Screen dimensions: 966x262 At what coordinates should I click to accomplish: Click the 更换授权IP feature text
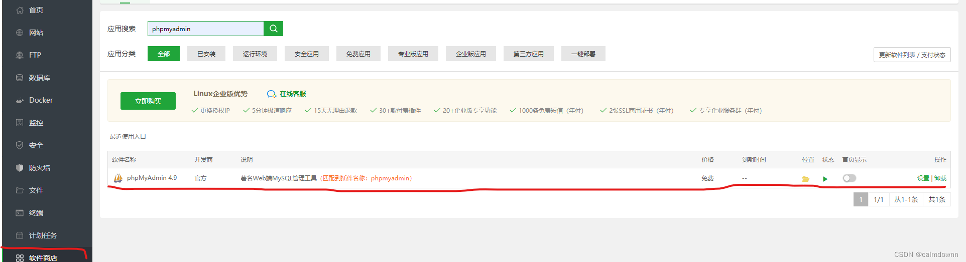pyautogui.click(x=215, y=111)
